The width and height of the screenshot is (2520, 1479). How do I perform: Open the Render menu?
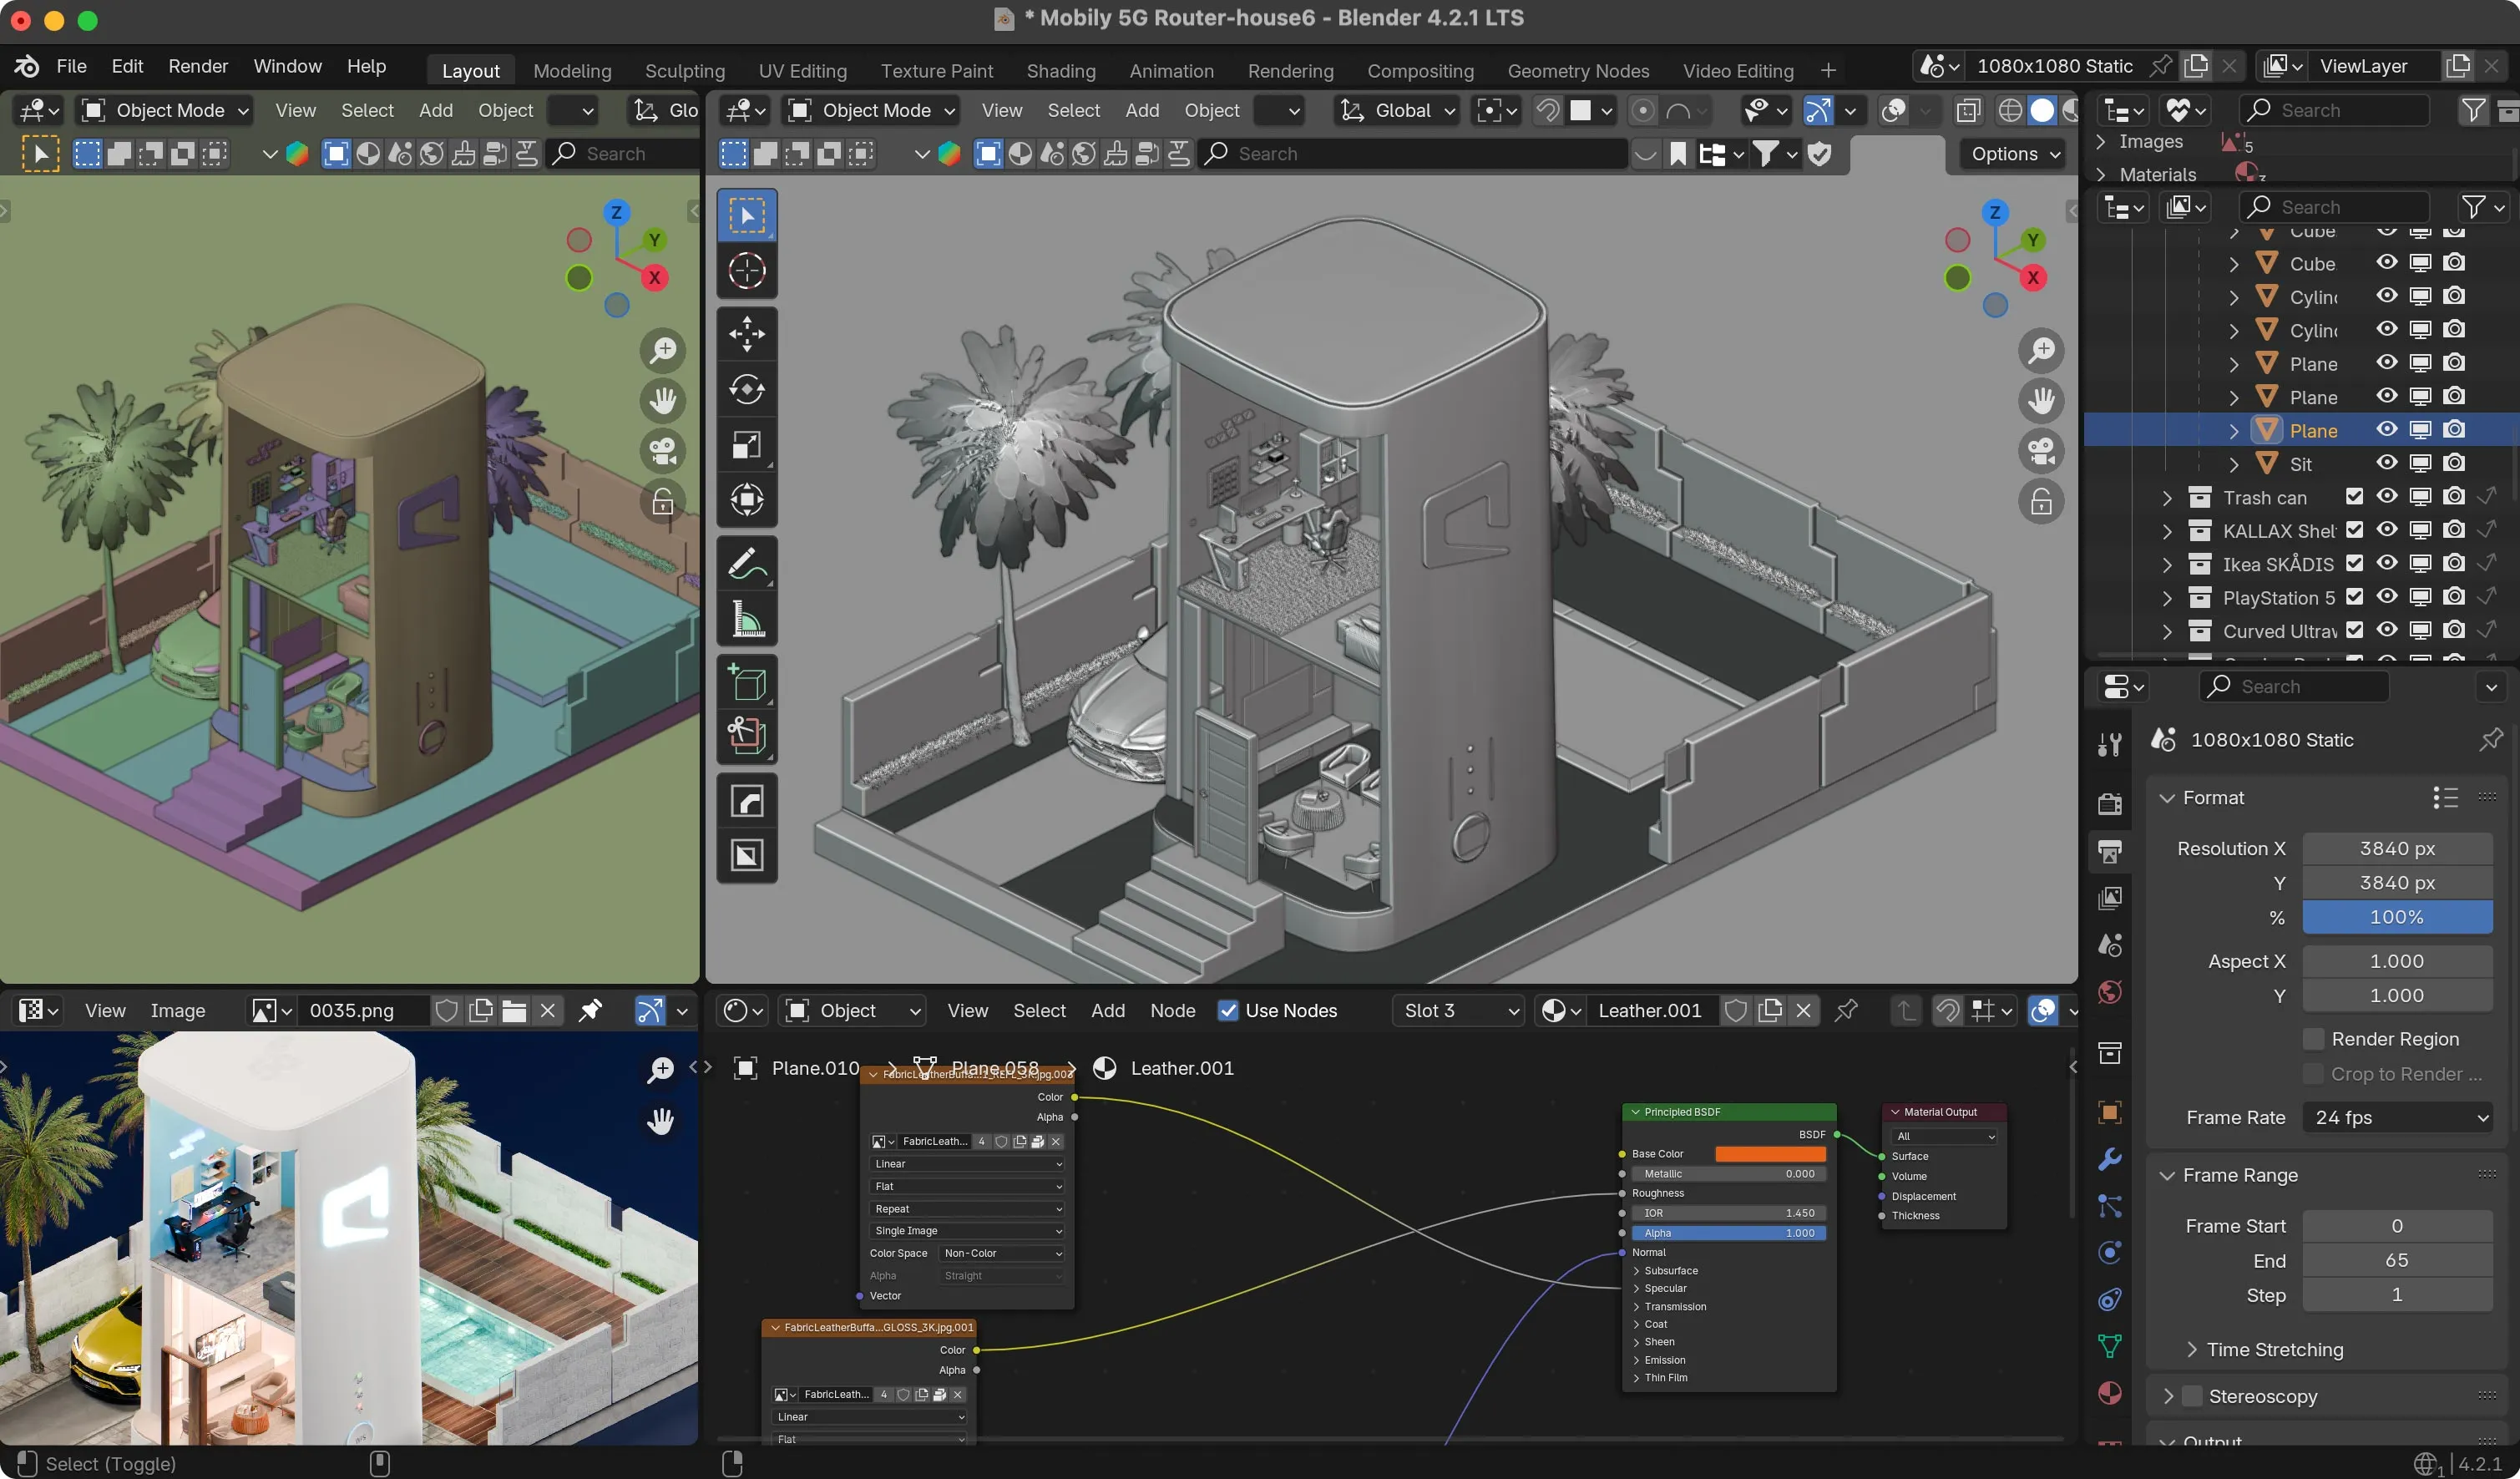click(x=198, y=66)
